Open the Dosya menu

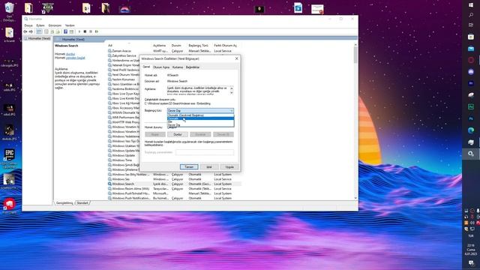click(x=28, y=25)
